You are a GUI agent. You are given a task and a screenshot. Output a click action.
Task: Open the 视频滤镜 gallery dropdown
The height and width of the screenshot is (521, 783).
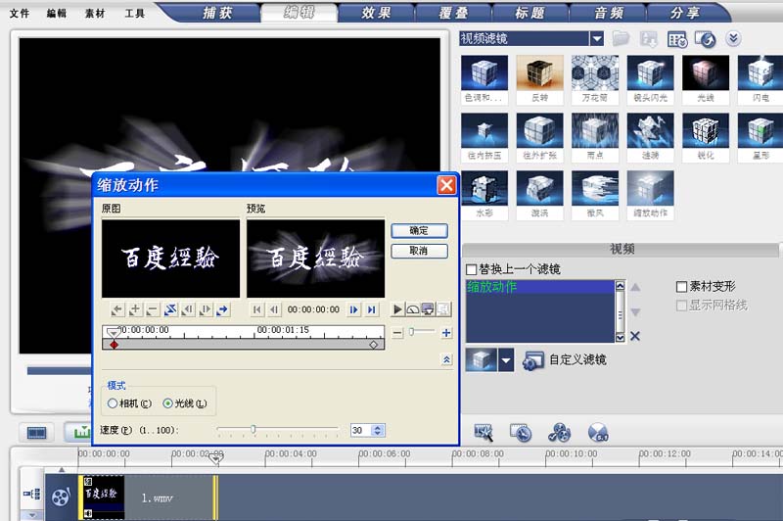(x=597, y=38)
